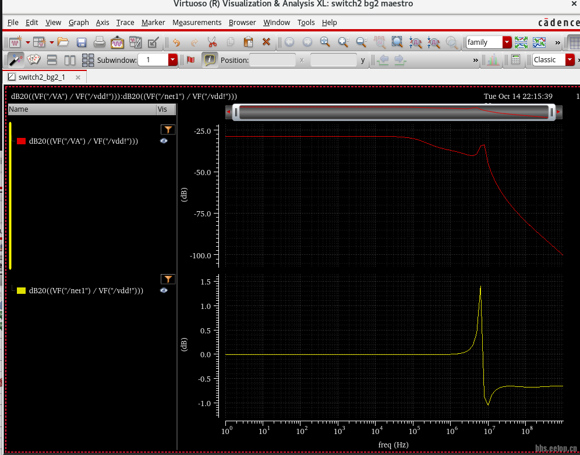Click the red X Delete icon
The height and width of the screenshot is (455, 580).
point(266,42)
